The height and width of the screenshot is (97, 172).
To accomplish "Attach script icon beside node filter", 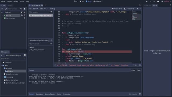I will click(x=25, y=9).
